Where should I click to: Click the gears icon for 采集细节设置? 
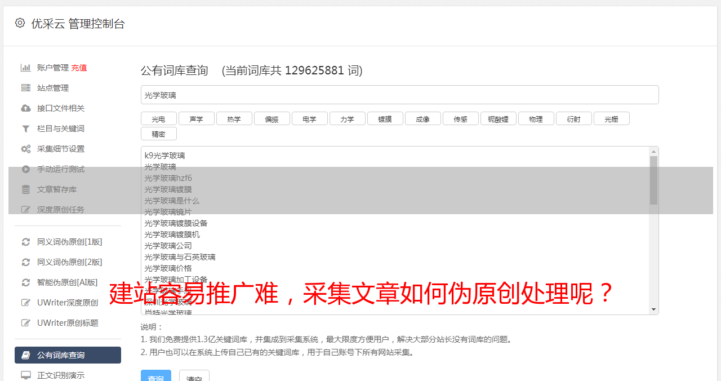coord(26,149)
